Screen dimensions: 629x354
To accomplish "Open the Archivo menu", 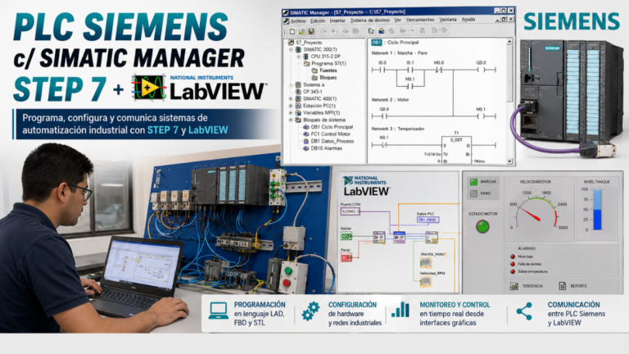I will coord(298,20).
